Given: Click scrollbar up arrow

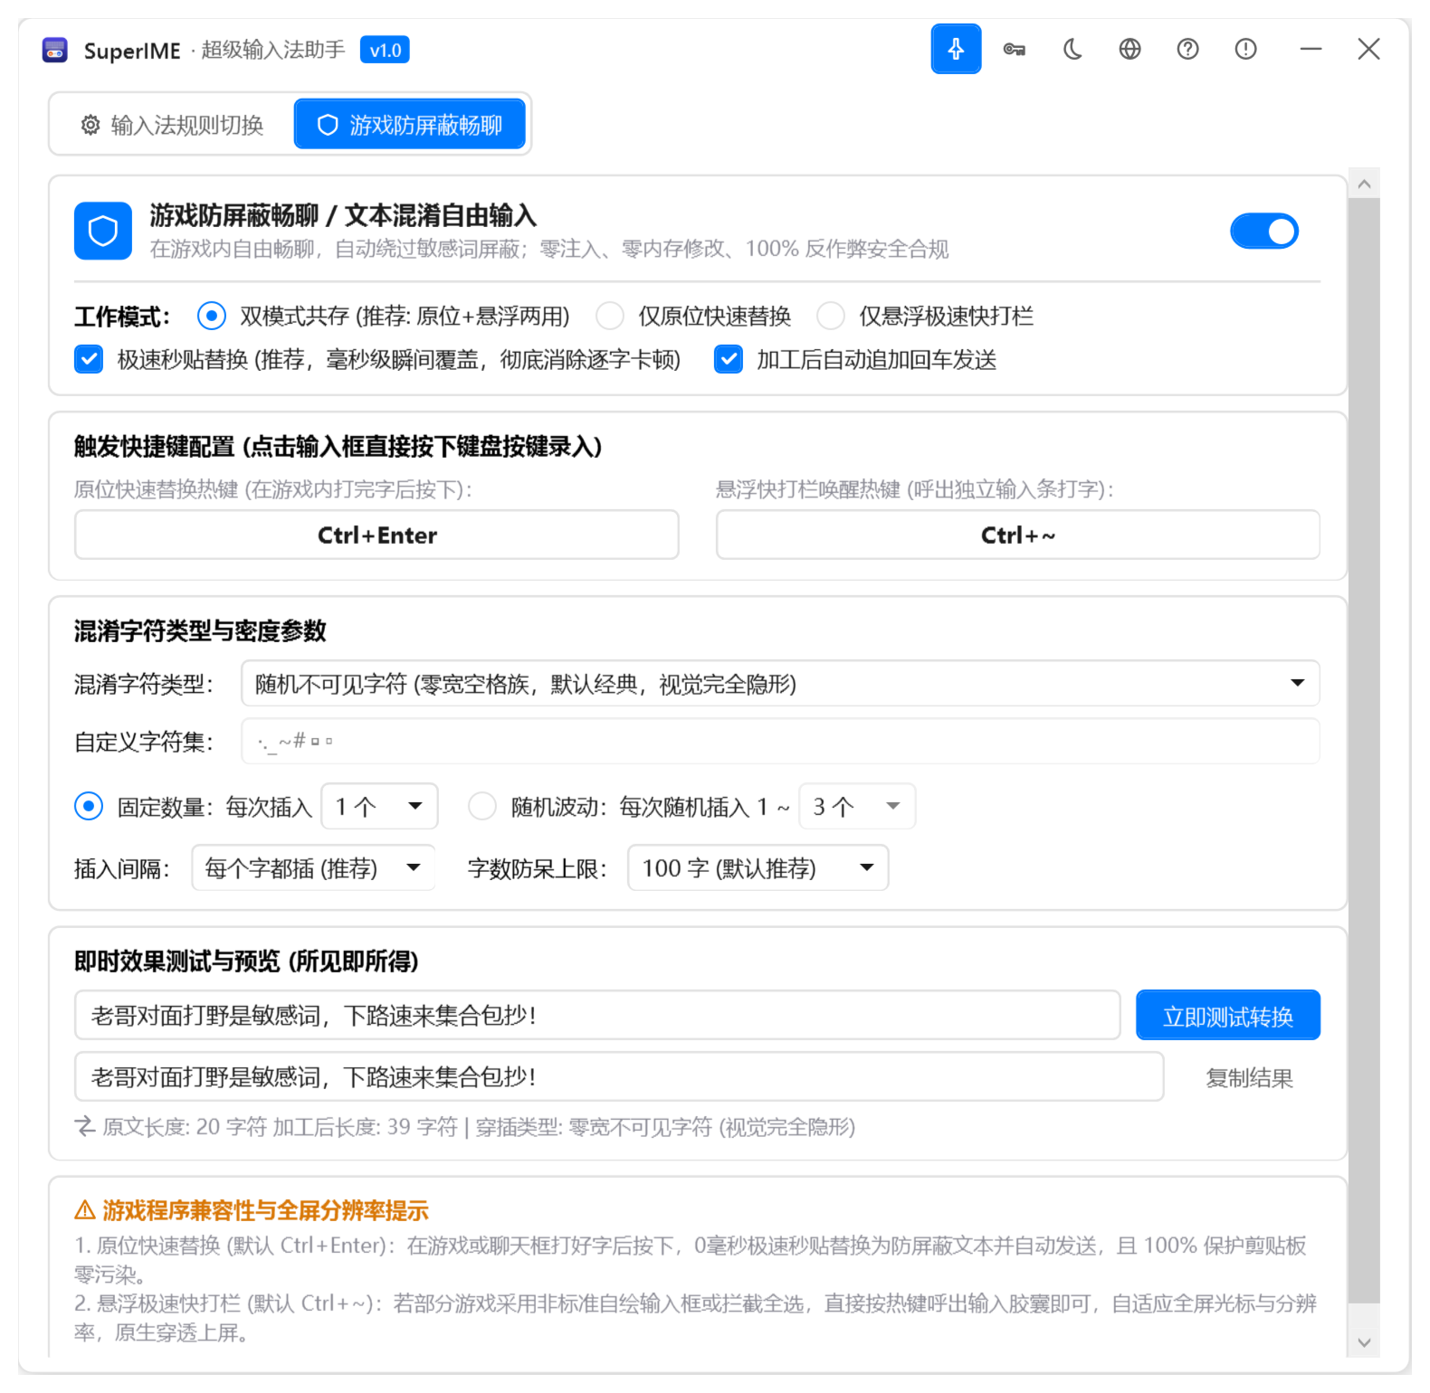Looking at the screenshot, I should click(x=1364, y=184).
